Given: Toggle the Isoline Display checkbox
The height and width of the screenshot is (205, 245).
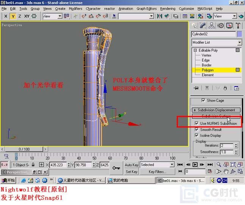Looking at the screenshot, I should coord(196,135).
